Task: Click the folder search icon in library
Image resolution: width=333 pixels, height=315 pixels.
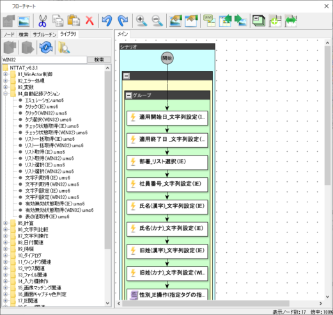Action: coord(64,47)
